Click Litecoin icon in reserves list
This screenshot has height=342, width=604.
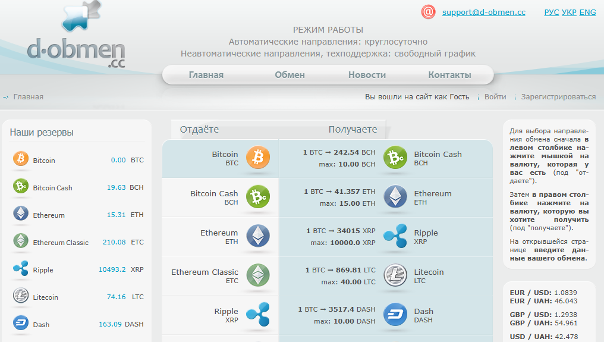tap(21, 296)
